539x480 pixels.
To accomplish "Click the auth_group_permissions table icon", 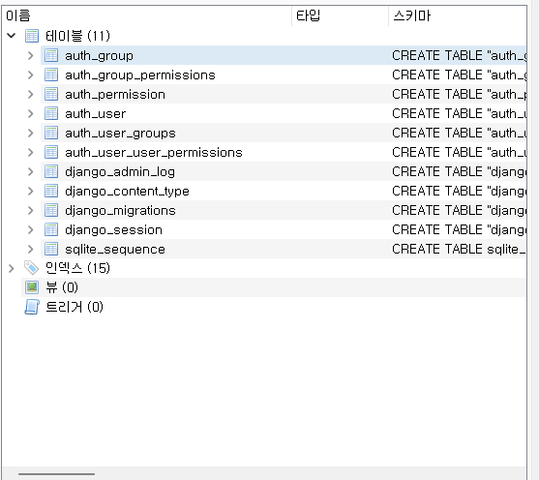I will (x=51, y=75).
